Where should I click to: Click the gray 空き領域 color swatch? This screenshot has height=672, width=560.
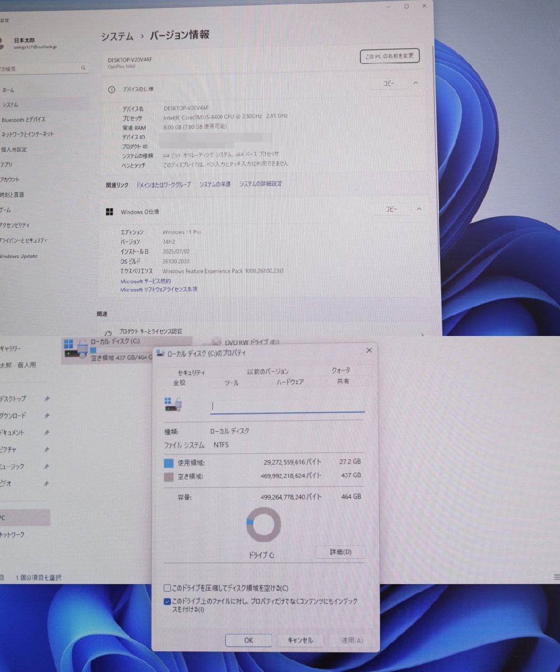coord(168,477)
